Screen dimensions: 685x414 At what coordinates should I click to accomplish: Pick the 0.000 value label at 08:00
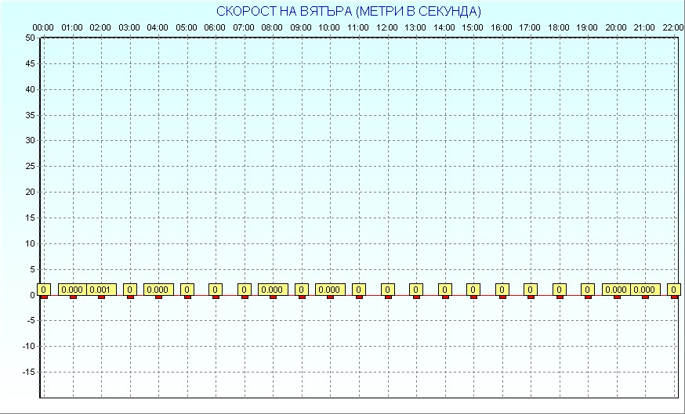[x=273, y=290]
